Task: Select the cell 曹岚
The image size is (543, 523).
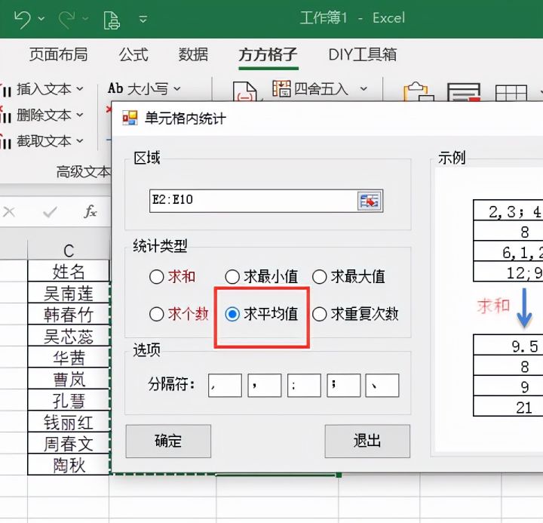Action: [x=69, y=378]
